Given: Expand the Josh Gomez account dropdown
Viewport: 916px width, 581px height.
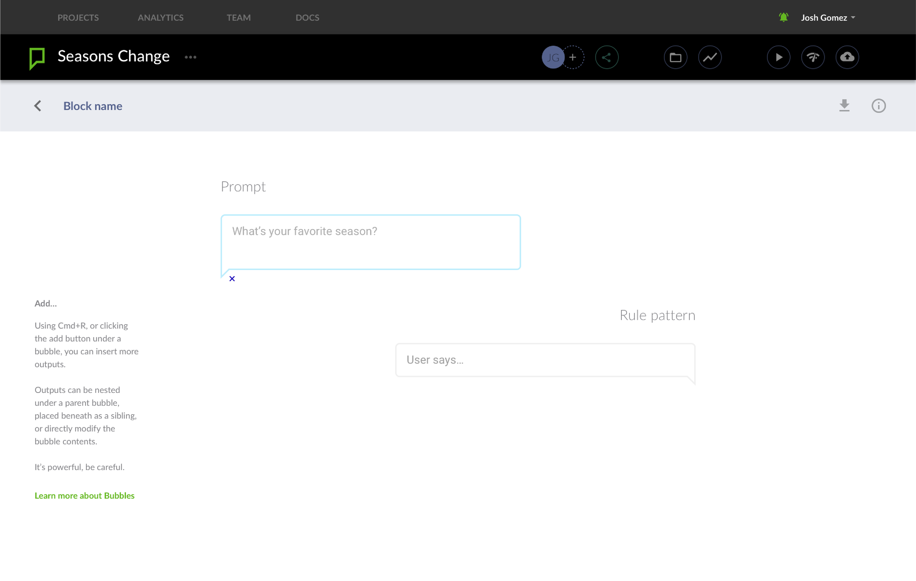Looking at the screenshot, I should point(828,18).
